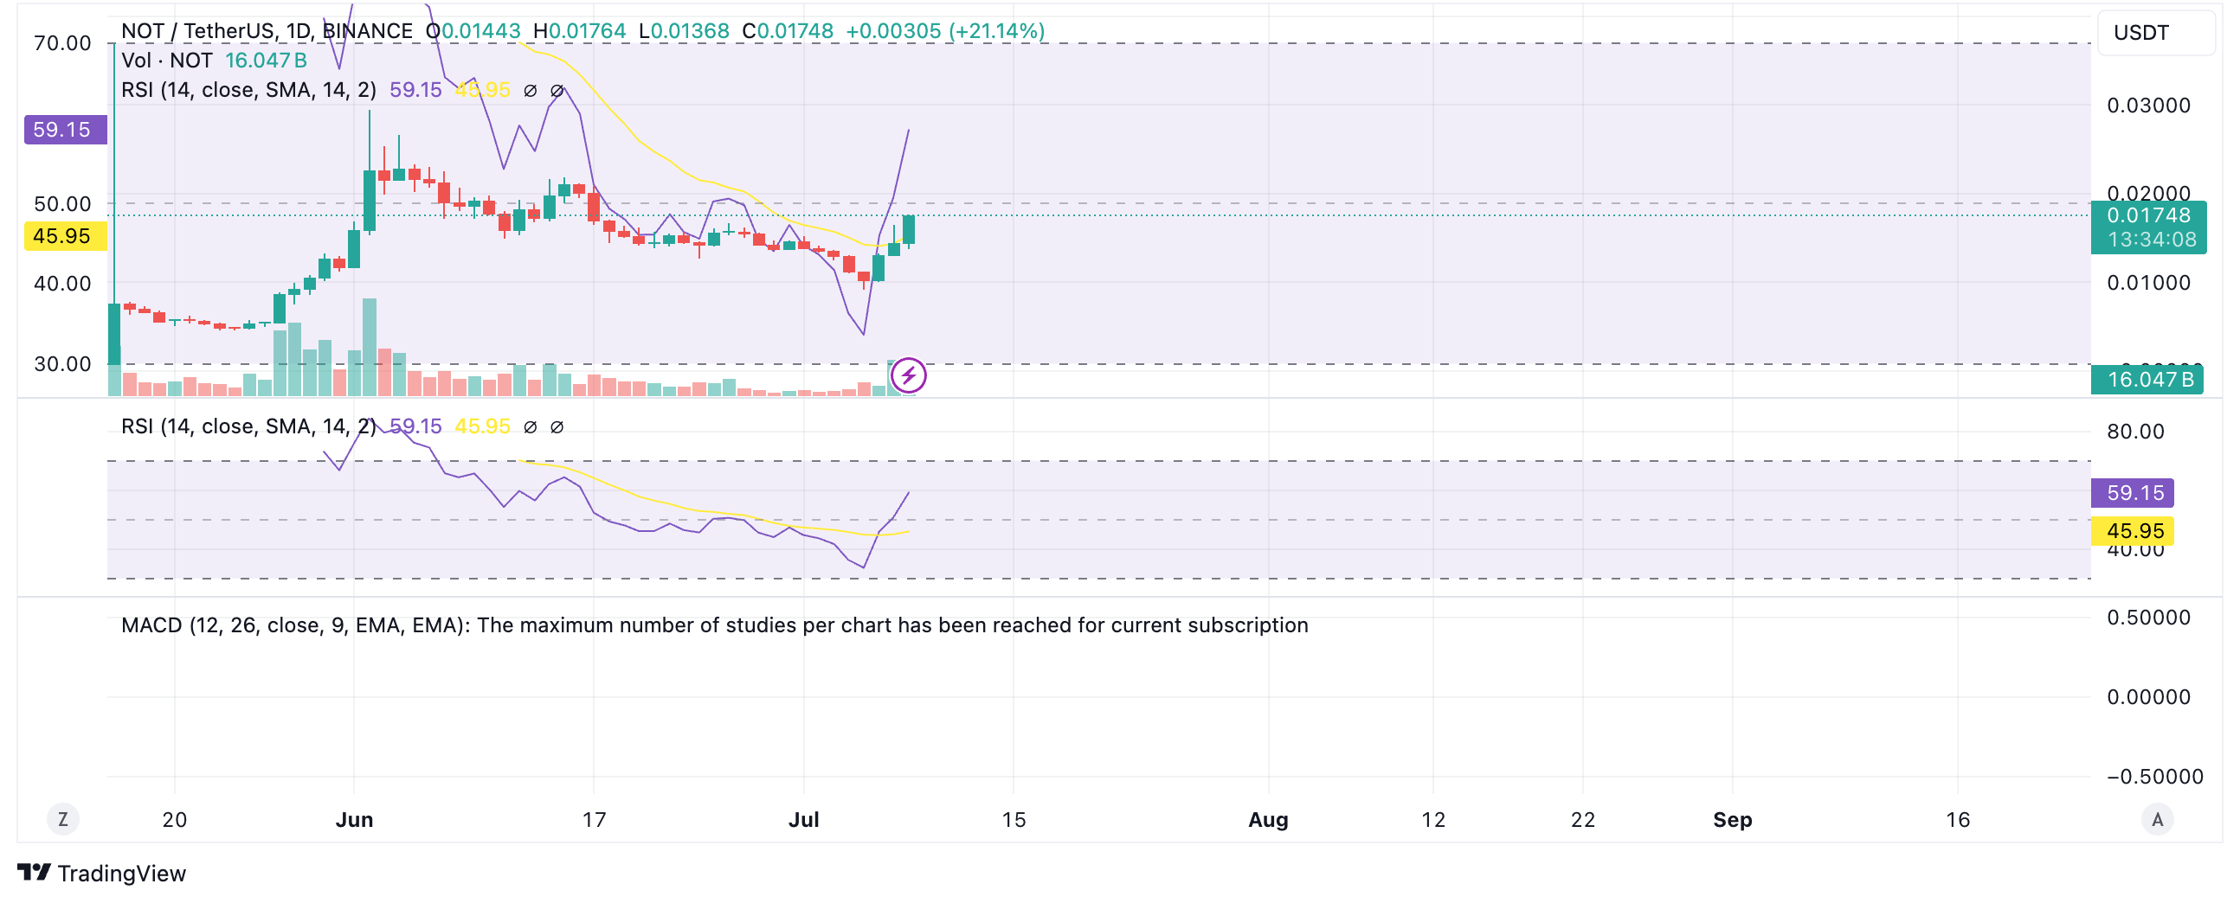Click the 0.00000 value on MACD scale
2240x903 pixels.
coord(2148,696)
